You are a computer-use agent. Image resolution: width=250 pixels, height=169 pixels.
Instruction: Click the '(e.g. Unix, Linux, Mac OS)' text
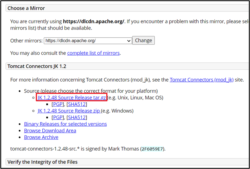point(135,98)
